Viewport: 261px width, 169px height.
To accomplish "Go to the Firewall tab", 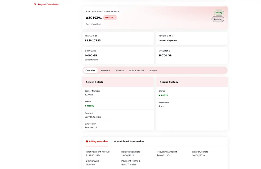I will 120,70.
